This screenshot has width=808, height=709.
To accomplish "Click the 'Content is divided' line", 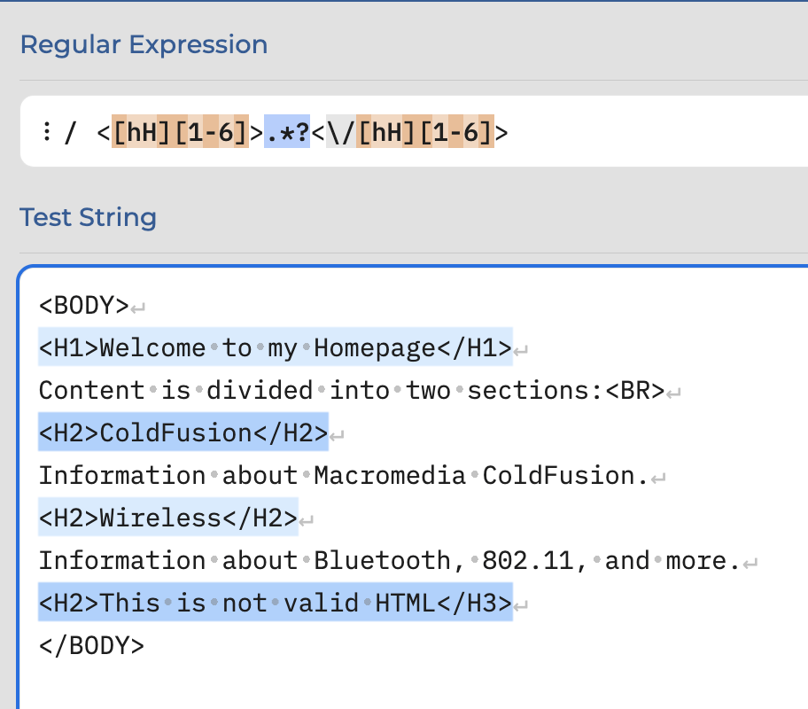I will pyautogui.click(x=352, y=390).
